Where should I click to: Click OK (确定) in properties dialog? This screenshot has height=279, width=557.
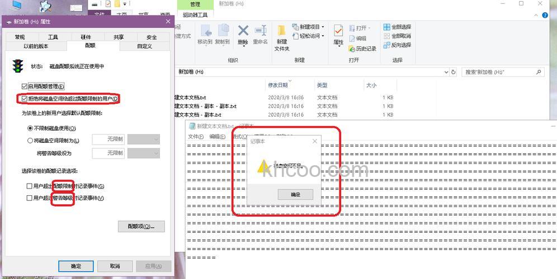pyautogui.click(x=76, y=266)
